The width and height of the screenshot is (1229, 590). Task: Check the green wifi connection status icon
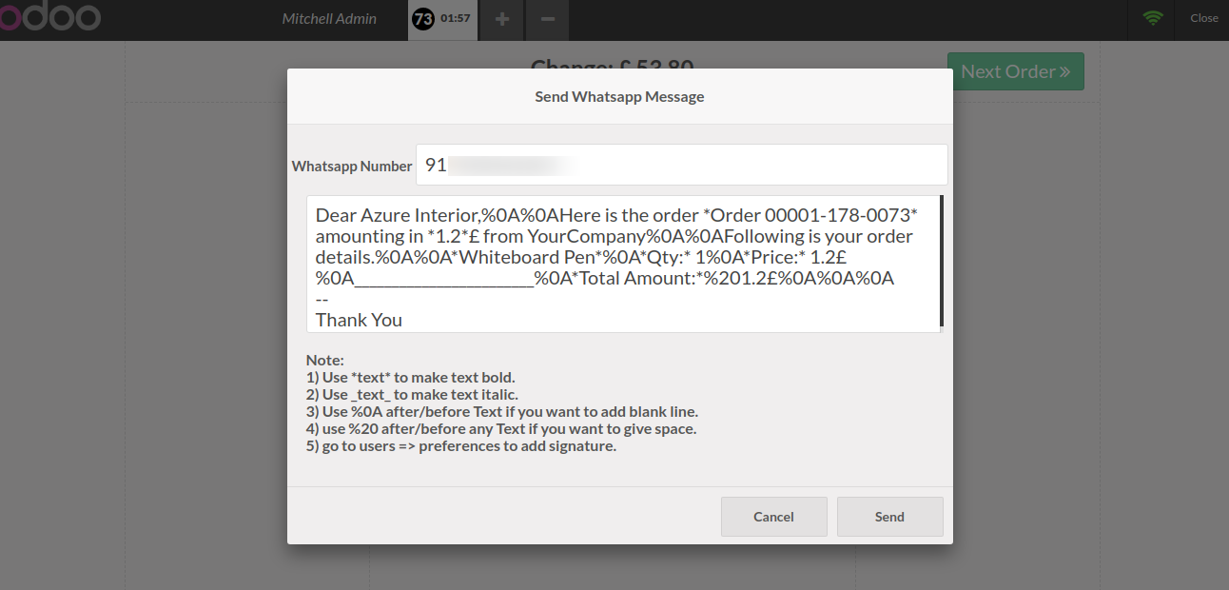(x=1153, y=18)
